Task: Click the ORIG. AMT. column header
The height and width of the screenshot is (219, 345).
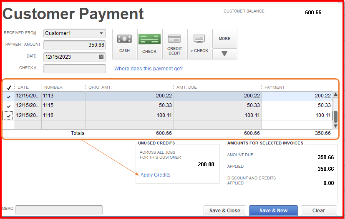Action: pyautogui.click(x=100, y=87)
